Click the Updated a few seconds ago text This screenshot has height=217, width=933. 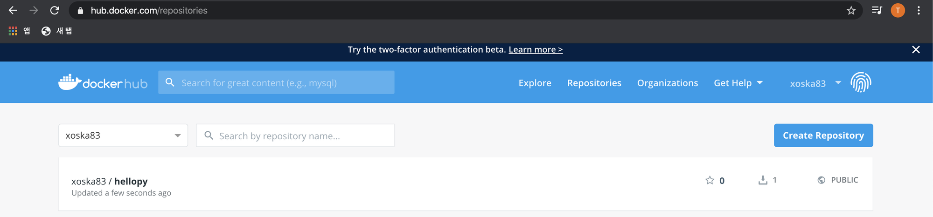pos(121,193)
